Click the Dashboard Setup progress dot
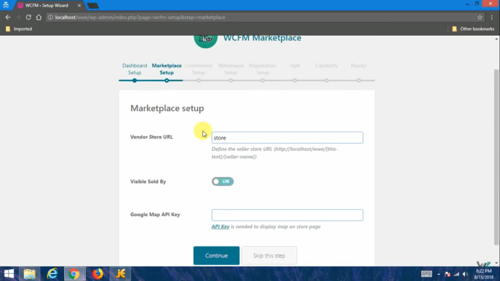The image size is (500, 281). (135, 80)
